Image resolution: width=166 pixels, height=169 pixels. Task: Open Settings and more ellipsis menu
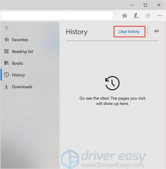coord(160,16)
